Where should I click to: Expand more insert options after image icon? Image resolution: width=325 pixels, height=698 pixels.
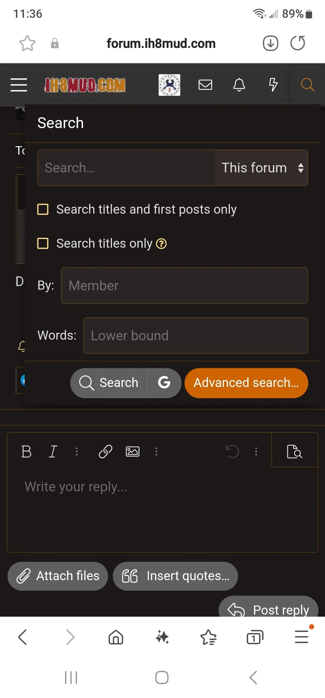tap(156, 451)
